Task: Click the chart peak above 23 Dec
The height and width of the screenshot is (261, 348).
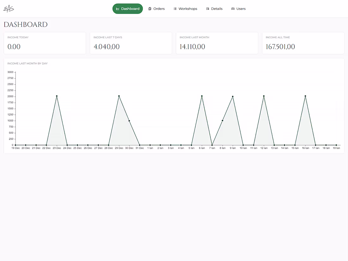Action: tap(57, 96)
